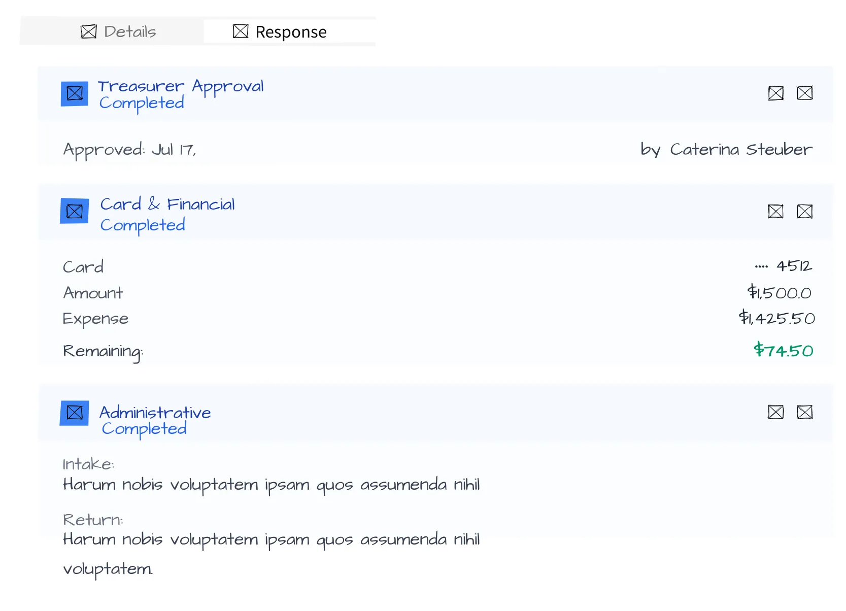Click the Treasurer Approval section icon
The width and height of the screenshot is (846, 611).
click(74, 93)
